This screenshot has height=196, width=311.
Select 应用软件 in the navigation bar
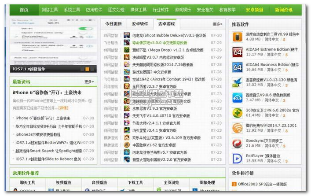(94, 10)
